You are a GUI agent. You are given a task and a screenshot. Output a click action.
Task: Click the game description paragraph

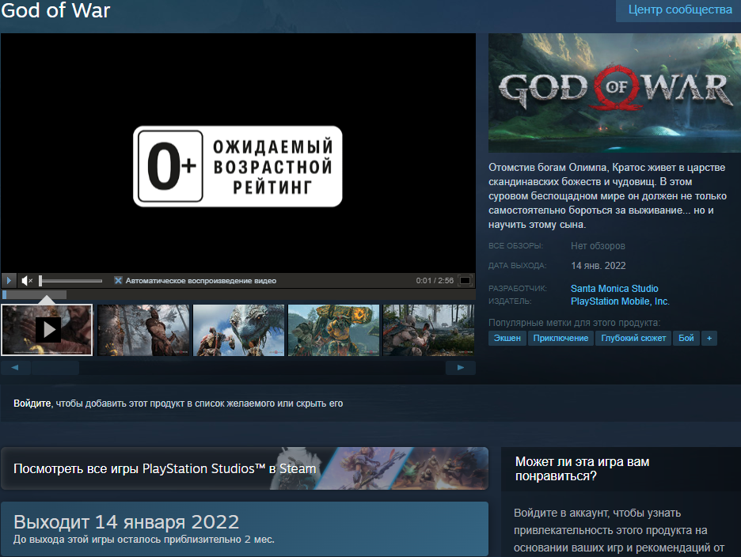(x=607, y=195)
